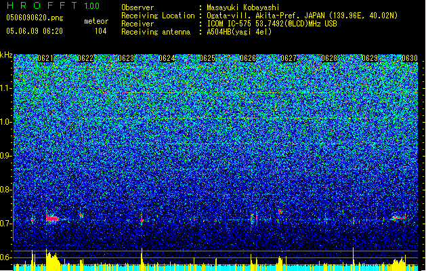Viewport: 426px width, 271px height.
Task: Select the filename 0506090620.png
Action: point(35,18)
